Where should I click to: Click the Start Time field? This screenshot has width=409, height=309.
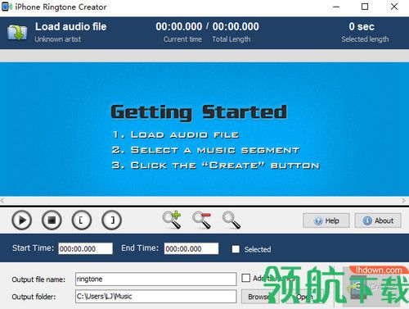click(85, 248)
